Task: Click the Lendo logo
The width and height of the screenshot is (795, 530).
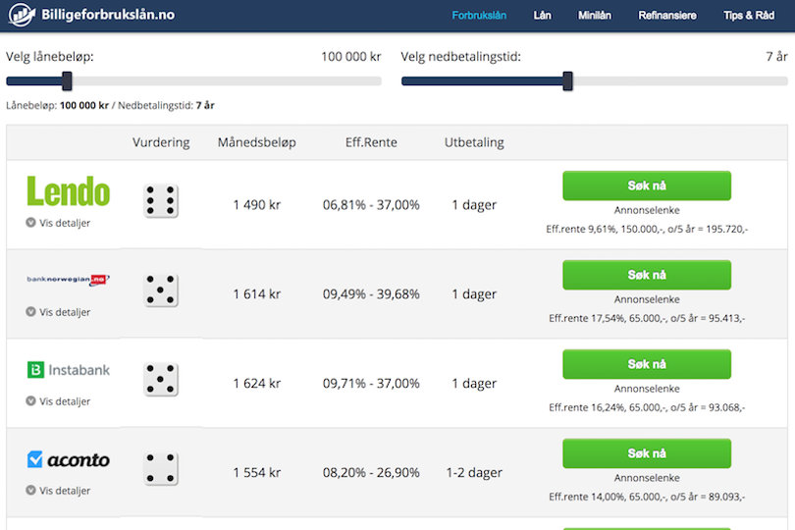Action: click(68, 191)
